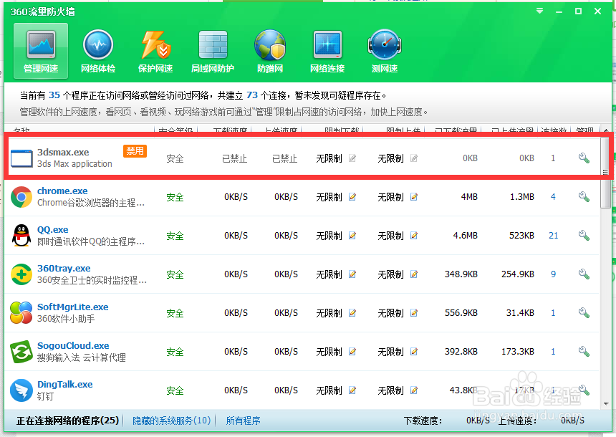The width and height of the screenshot is (616, 437).
Task: Open the 管理网速 toolbar section
Action: pos(41,51)
